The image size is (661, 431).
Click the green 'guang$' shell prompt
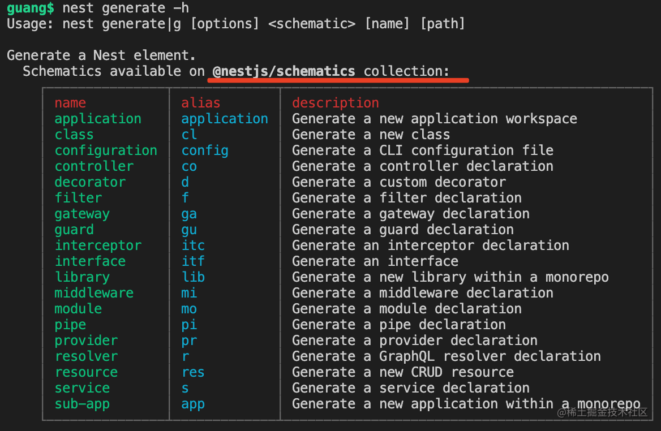point(31,8)
